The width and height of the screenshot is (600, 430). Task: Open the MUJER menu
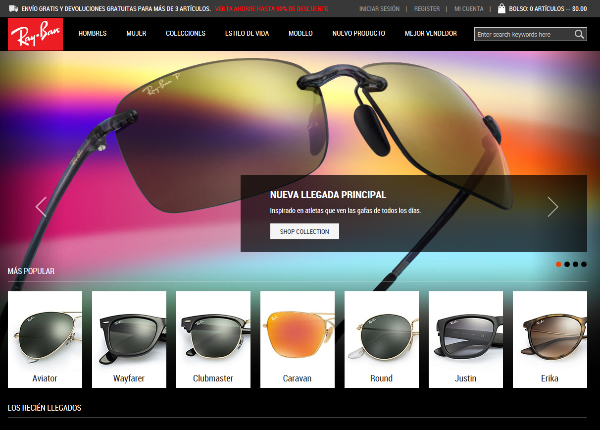[x=136, y=34]
